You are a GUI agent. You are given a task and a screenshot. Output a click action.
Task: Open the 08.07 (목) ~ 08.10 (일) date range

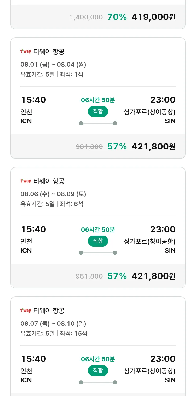[x=53, y=323]
